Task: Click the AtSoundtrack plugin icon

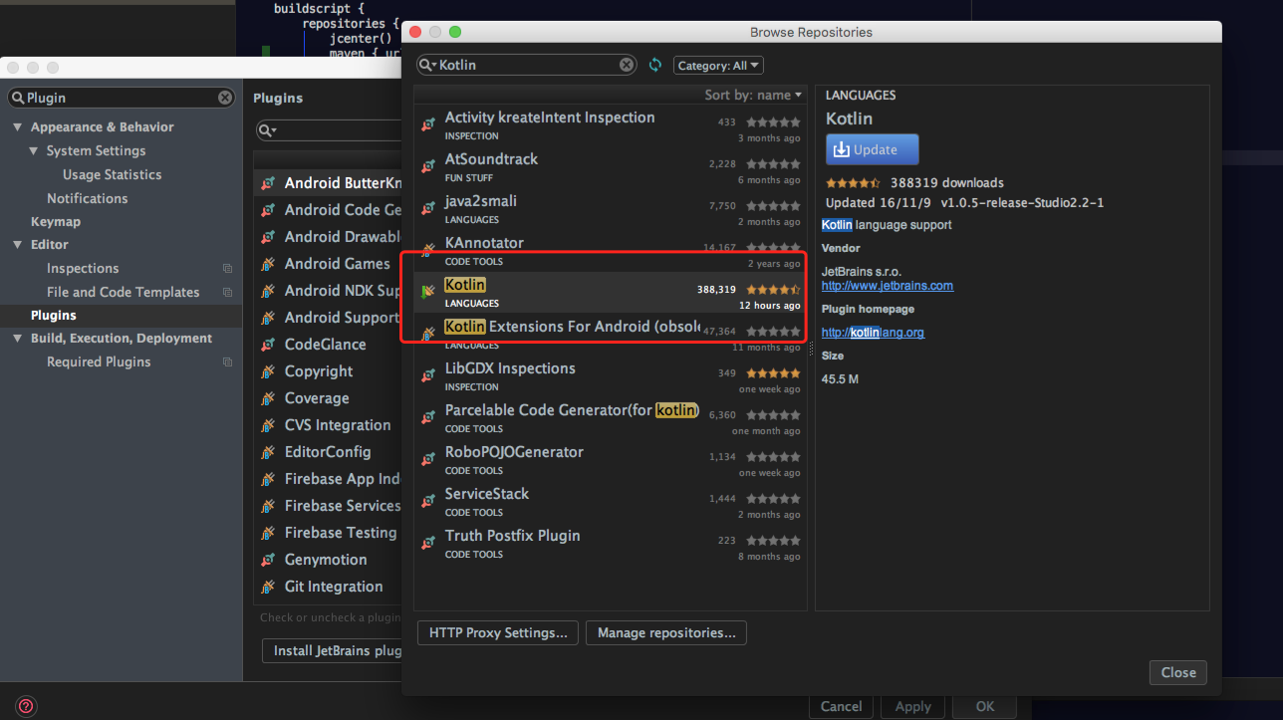Action: click(428, 166)
